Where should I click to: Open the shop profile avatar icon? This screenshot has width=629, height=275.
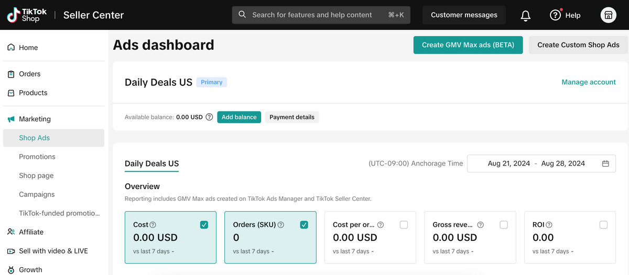pos(608,15)
